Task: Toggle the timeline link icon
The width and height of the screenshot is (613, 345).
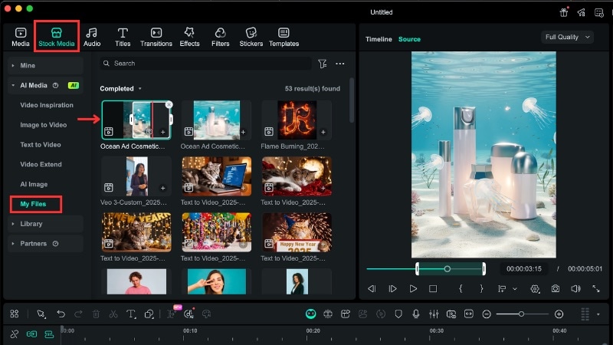Action: point(14,334)
